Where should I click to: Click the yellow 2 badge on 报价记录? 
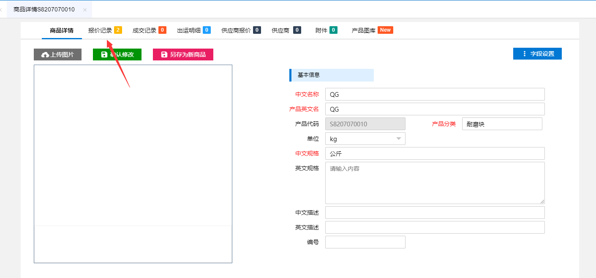(118, 30)
